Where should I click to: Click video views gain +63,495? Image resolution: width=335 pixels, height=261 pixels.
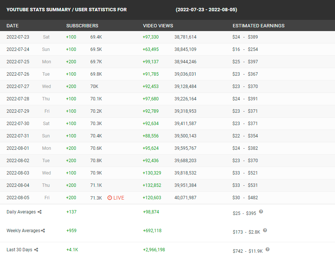coord(151,49)
